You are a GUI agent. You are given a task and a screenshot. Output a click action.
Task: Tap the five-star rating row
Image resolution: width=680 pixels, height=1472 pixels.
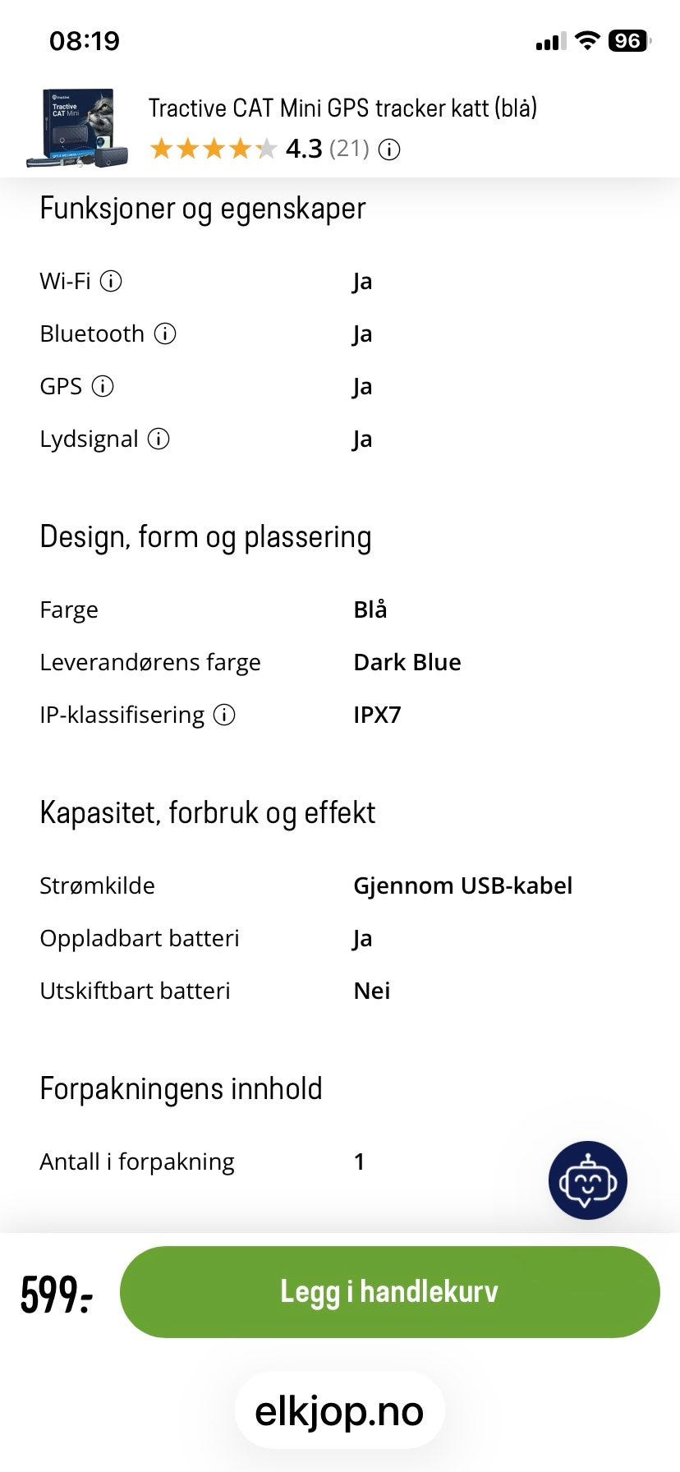tap(214, 149)
